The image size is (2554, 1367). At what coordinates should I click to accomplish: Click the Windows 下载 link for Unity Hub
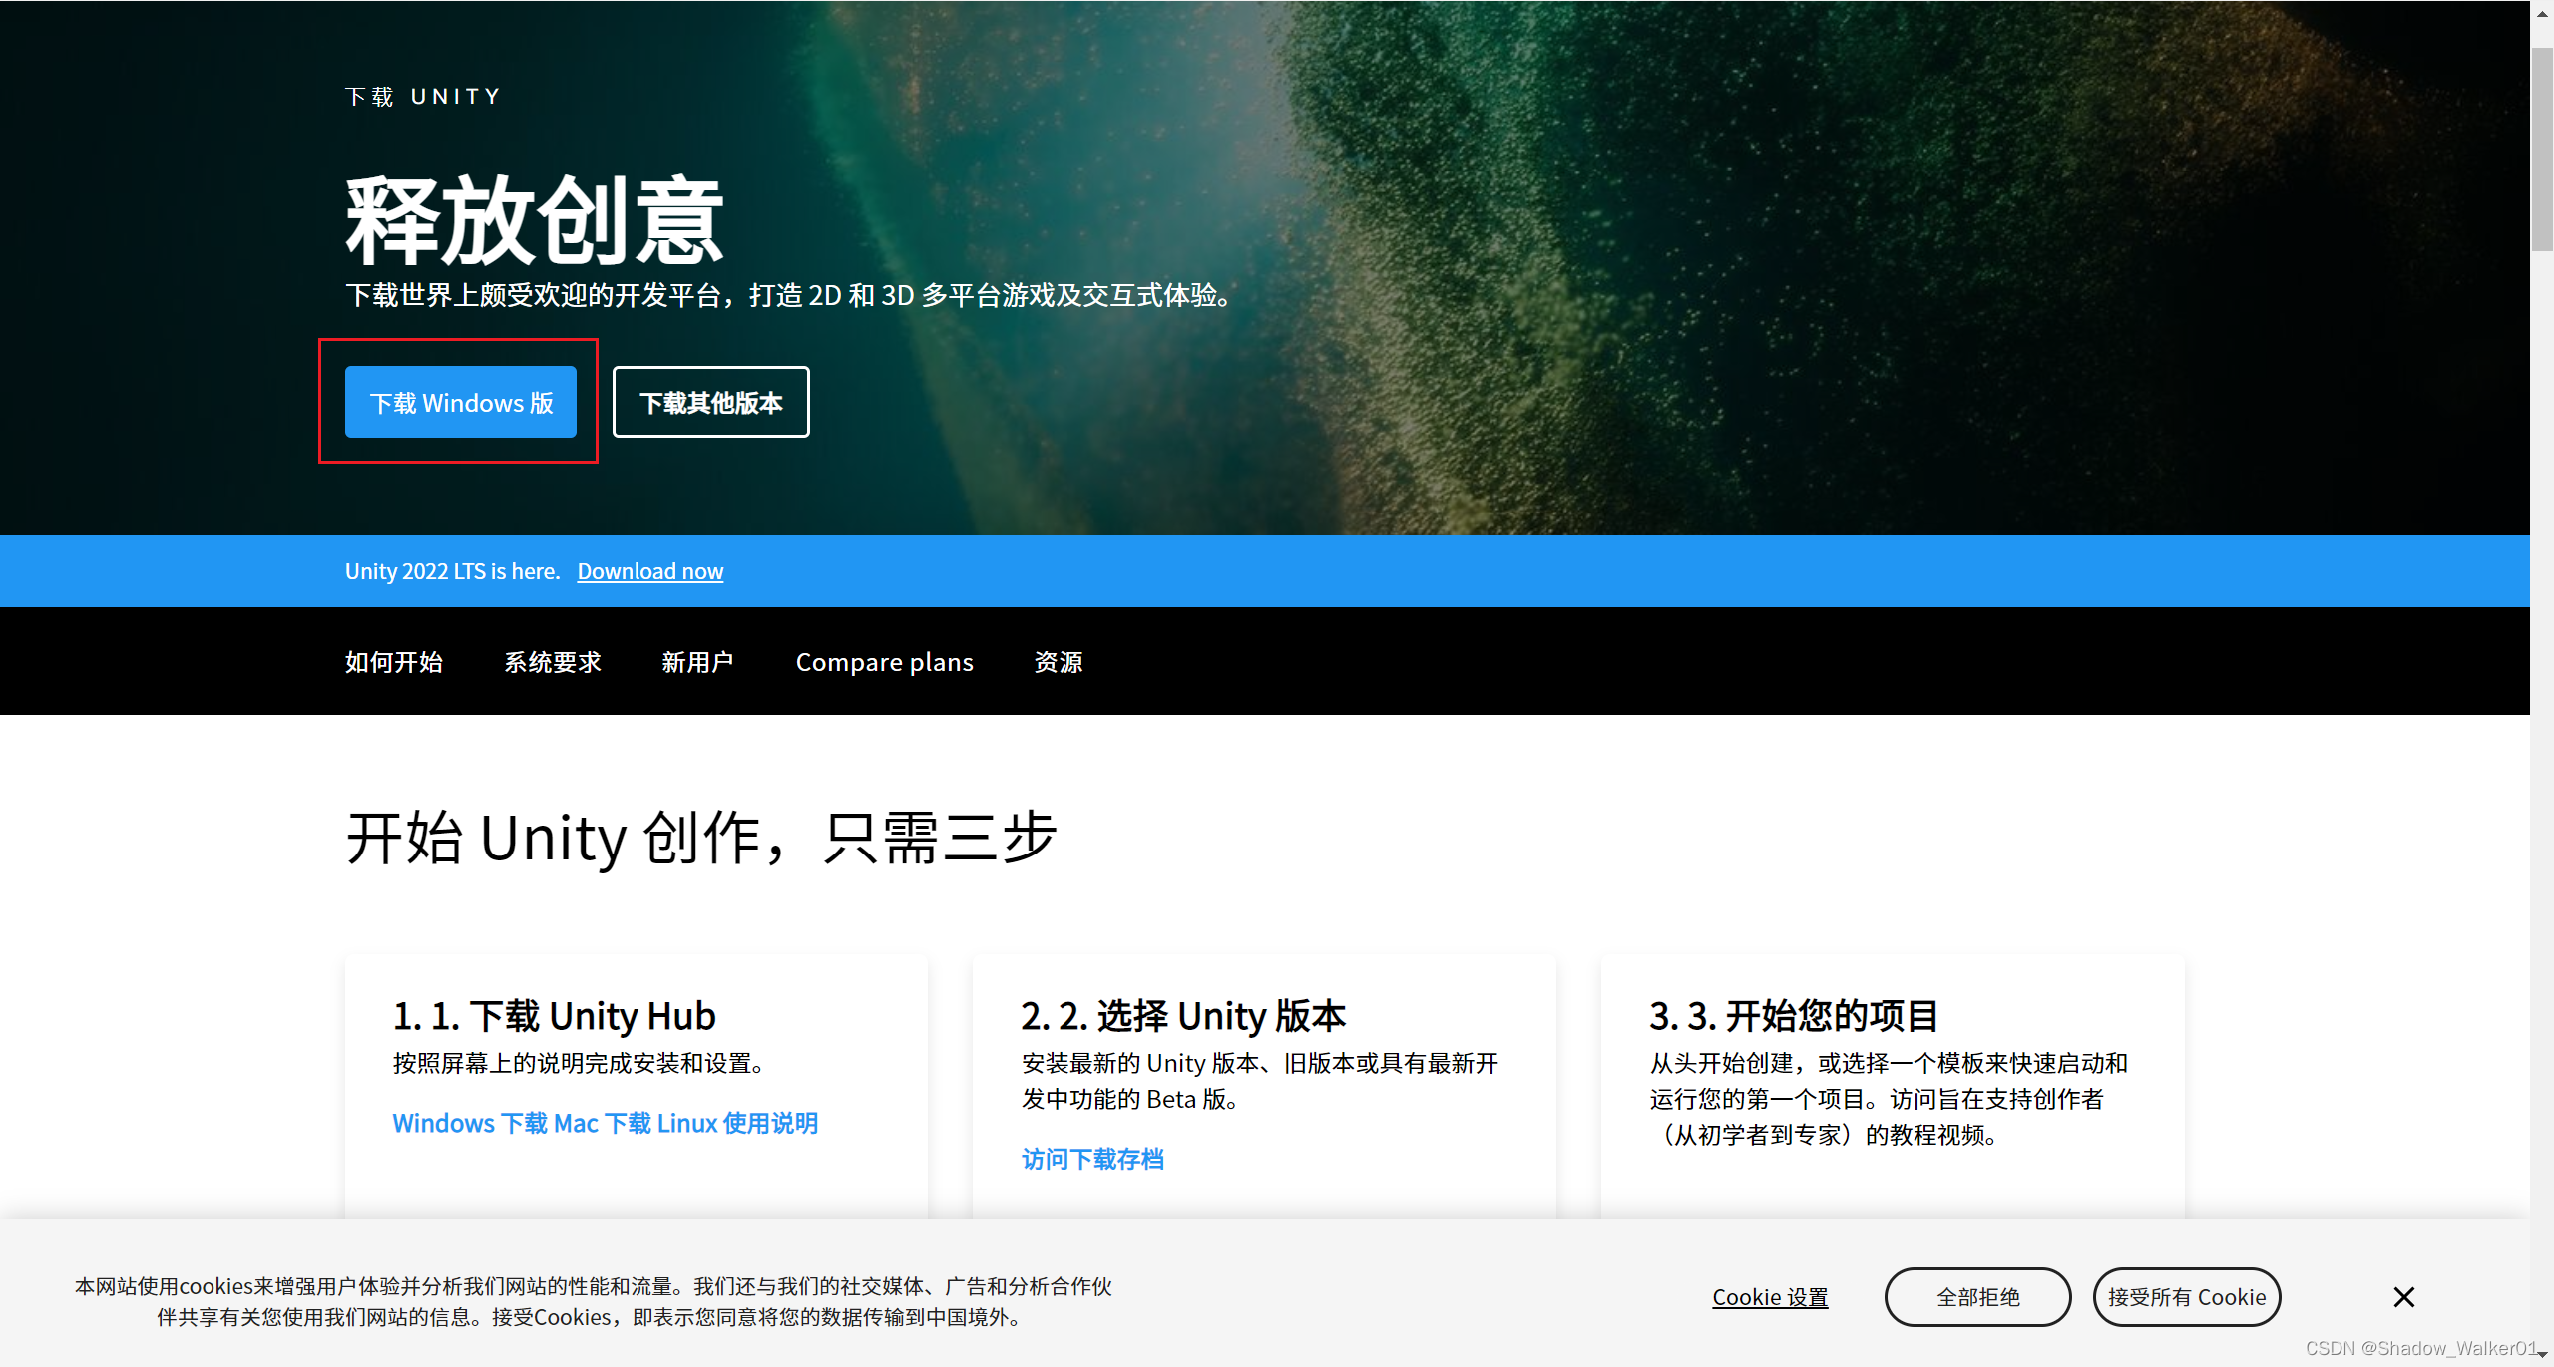click(469, 1123)
